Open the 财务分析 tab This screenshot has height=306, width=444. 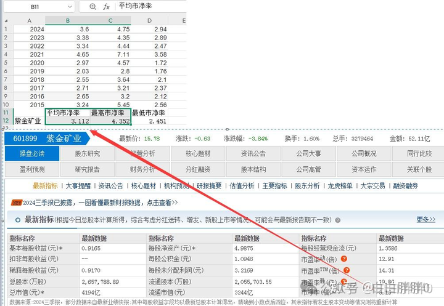coord(142,169)
